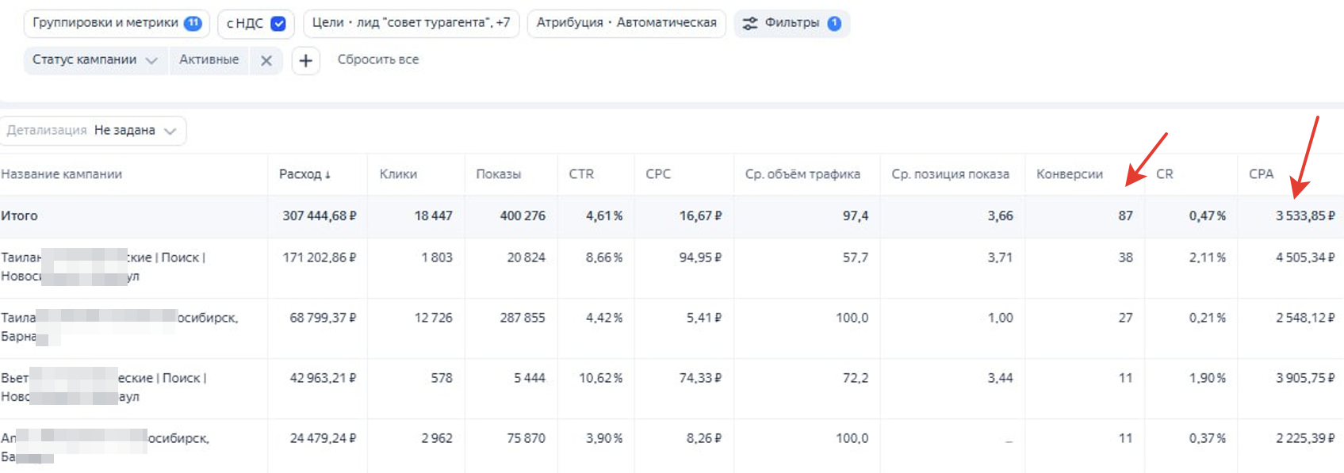Sort by Ср. позиция показа column
This screenshot has height=473, width=1344.
(x=950, y=174)
